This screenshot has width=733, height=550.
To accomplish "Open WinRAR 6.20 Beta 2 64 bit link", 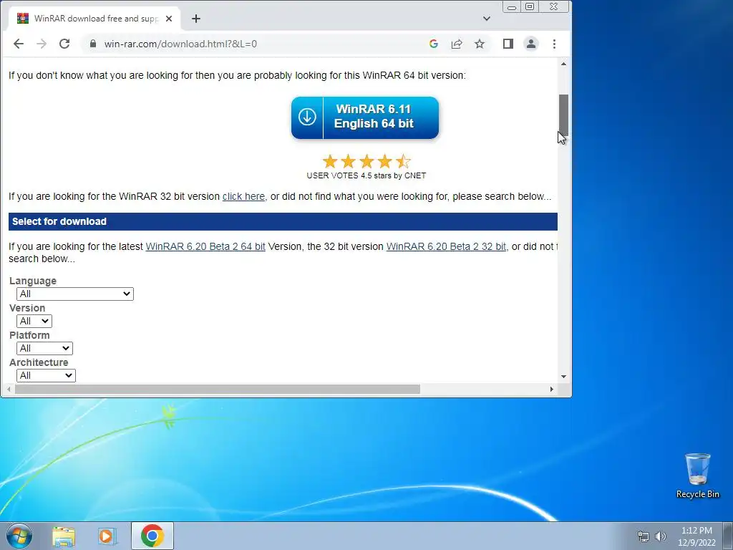I will (x=205, y=246).
